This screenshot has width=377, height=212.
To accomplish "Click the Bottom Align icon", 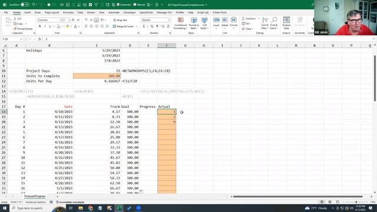I will (x=97, y=20).
